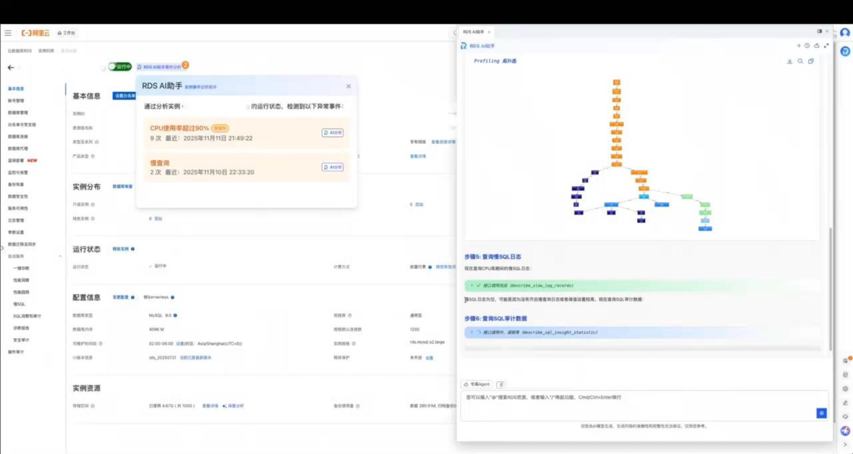The width and height of the screenshot is (853, 454).
Task: Start a new chat with plus icon
Action: [798, 46]
